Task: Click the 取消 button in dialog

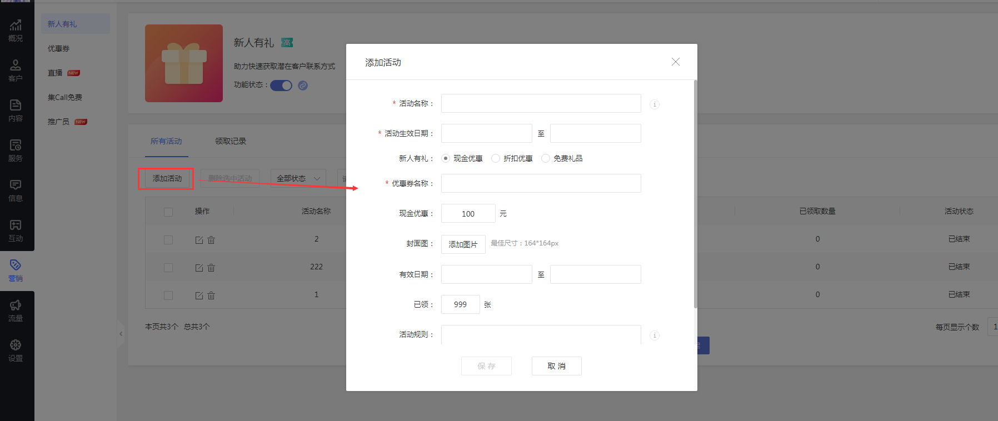Action: point(557,366)
